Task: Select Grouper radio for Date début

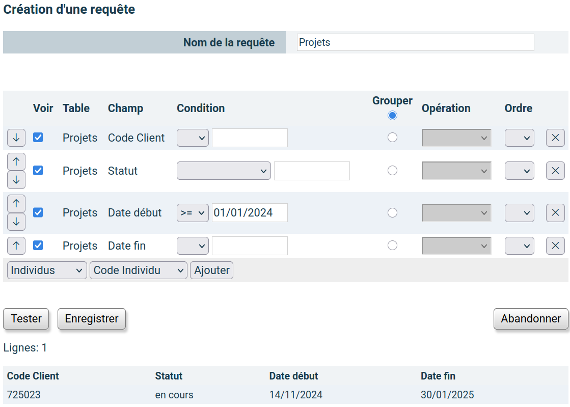Action: [x=392, y=212]
